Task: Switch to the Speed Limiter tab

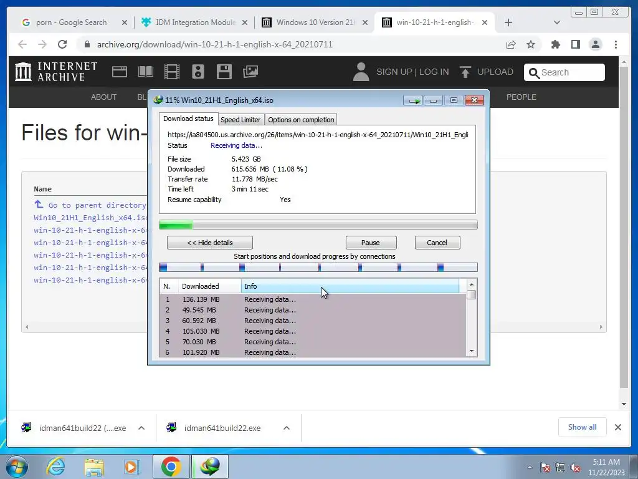Action: pos(240,120)
